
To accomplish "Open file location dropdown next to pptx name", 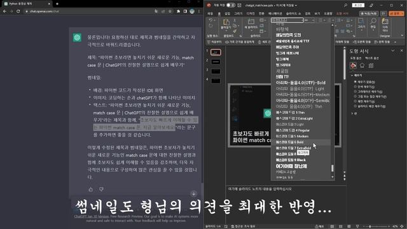I will click(x=296, y=5).
